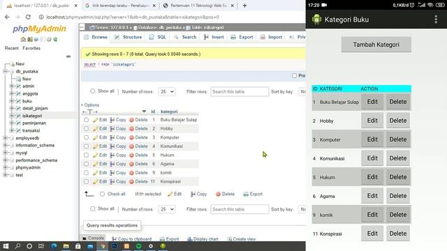Open Microsoft Edge from taskbar
447x251 pixels.
54,246
